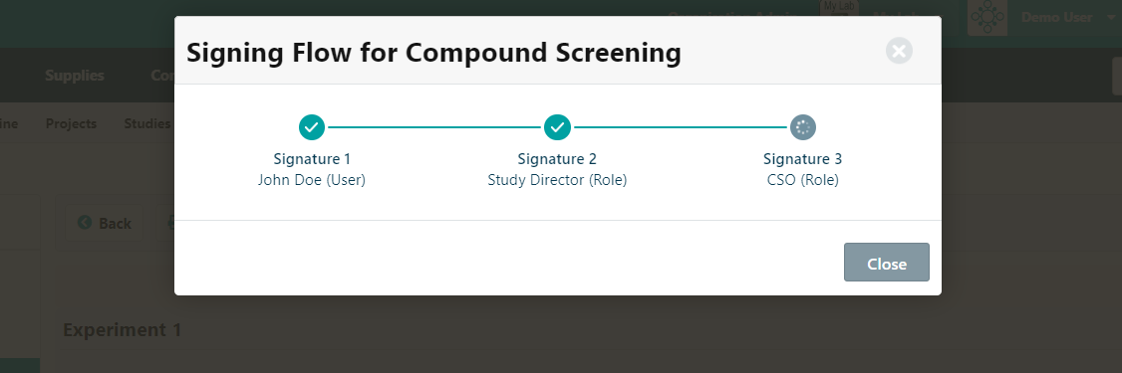Select the pending Signature 3 spinner icon

pos(803,128)
